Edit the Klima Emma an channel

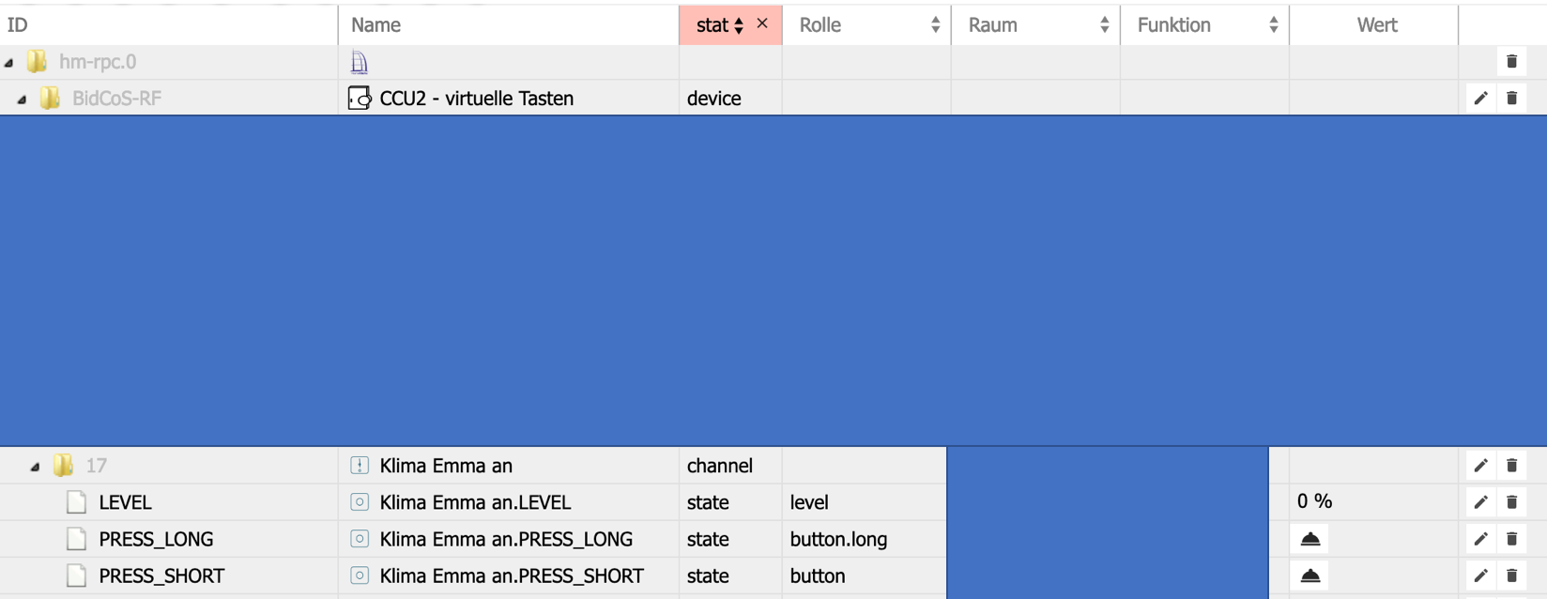(1480, 466)
